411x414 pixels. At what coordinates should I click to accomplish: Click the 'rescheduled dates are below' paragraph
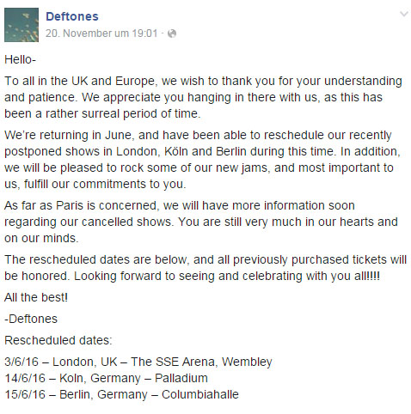coord(205,268)
